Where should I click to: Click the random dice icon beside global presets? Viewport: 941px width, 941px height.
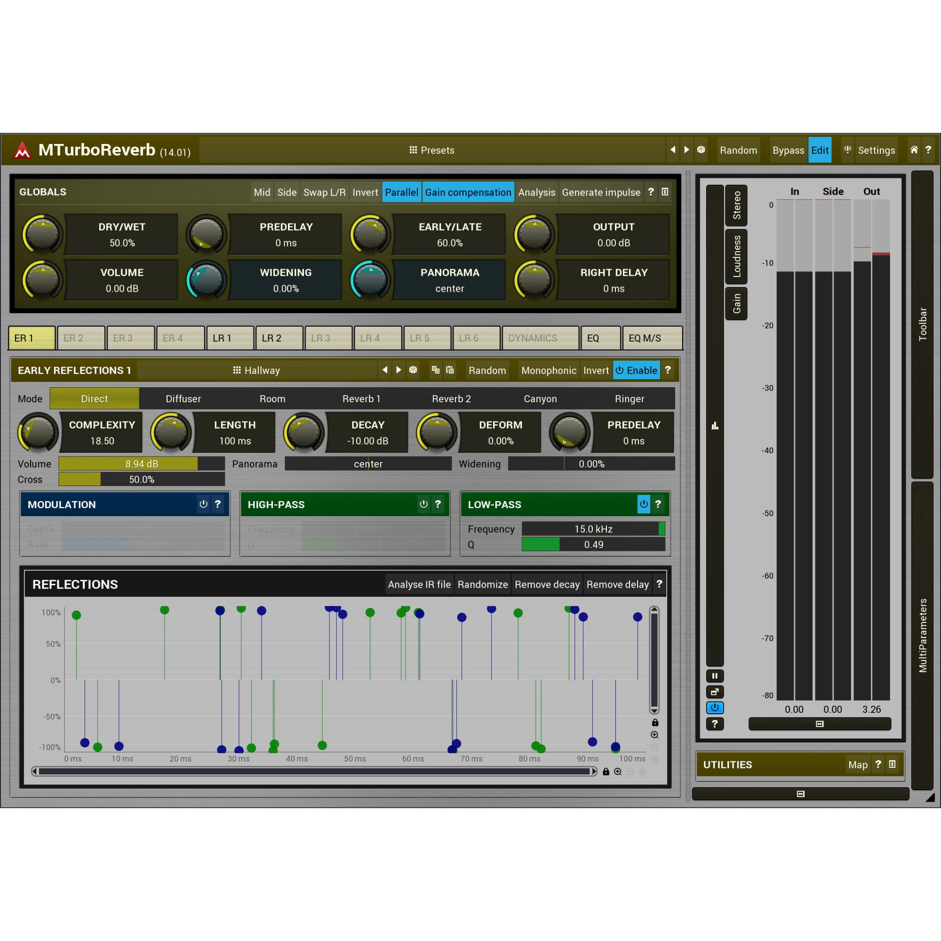(701, 150)
